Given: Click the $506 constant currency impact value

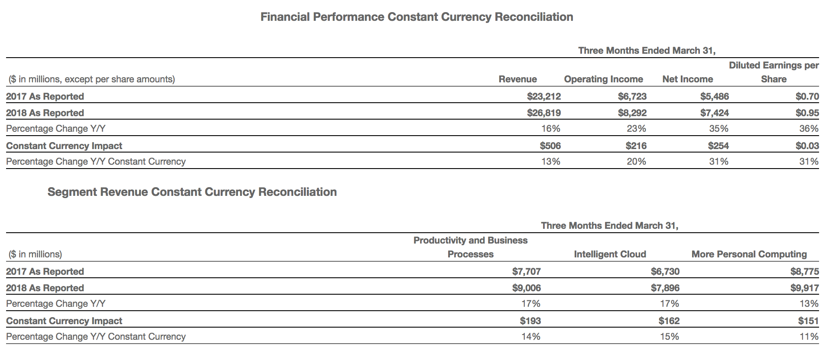Looking at the screenshot, I should pyautogui.click(x=550, y=146).
